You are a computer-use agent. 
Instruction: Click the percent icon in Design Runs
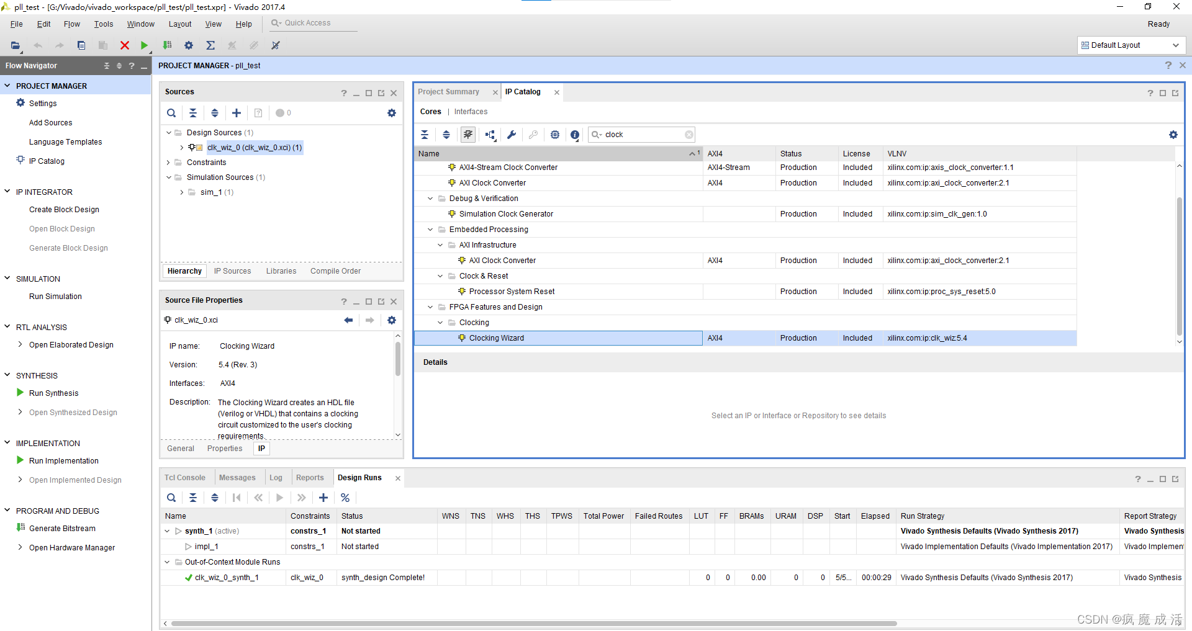click(345, 498)
